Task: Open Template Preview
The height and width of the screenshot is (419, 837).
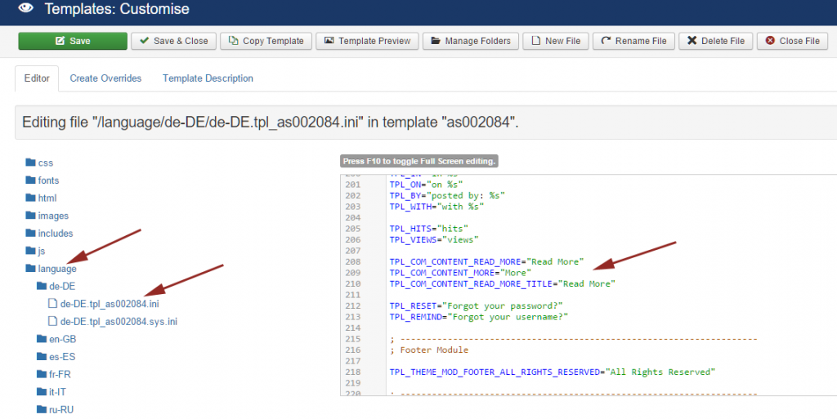Action: (367, 41)
